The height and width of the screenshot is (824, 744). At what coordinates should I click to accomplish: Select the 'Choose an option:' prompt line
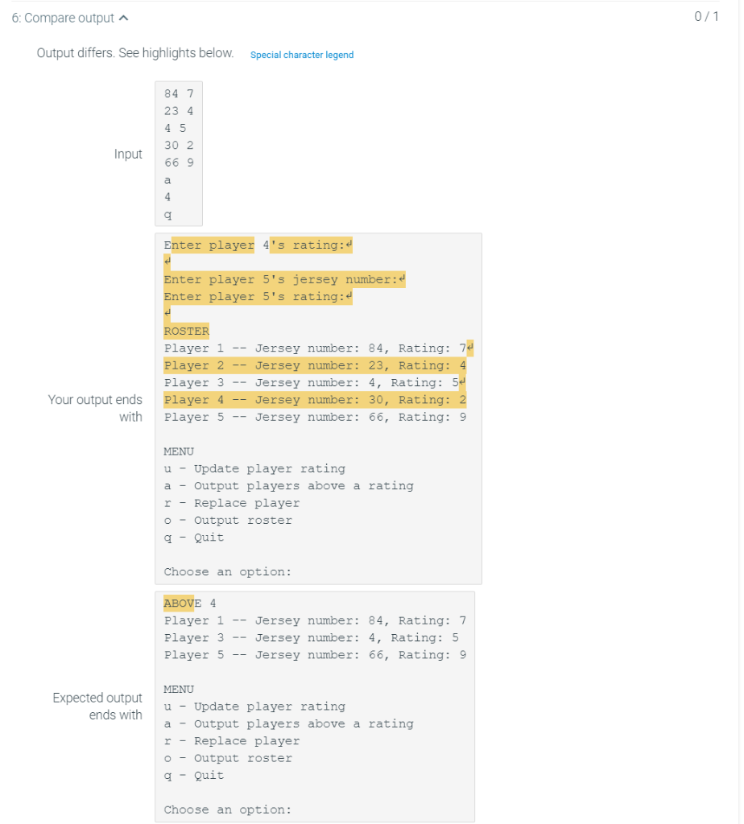pos(217,571)
